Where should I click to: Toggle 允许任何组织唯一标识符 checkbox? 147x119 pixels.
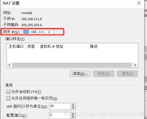click(9, 98)
